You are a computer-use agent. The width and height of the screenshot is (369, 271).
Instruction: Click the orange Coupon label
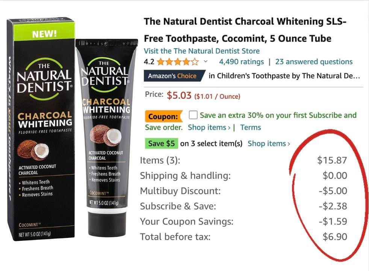163,116
